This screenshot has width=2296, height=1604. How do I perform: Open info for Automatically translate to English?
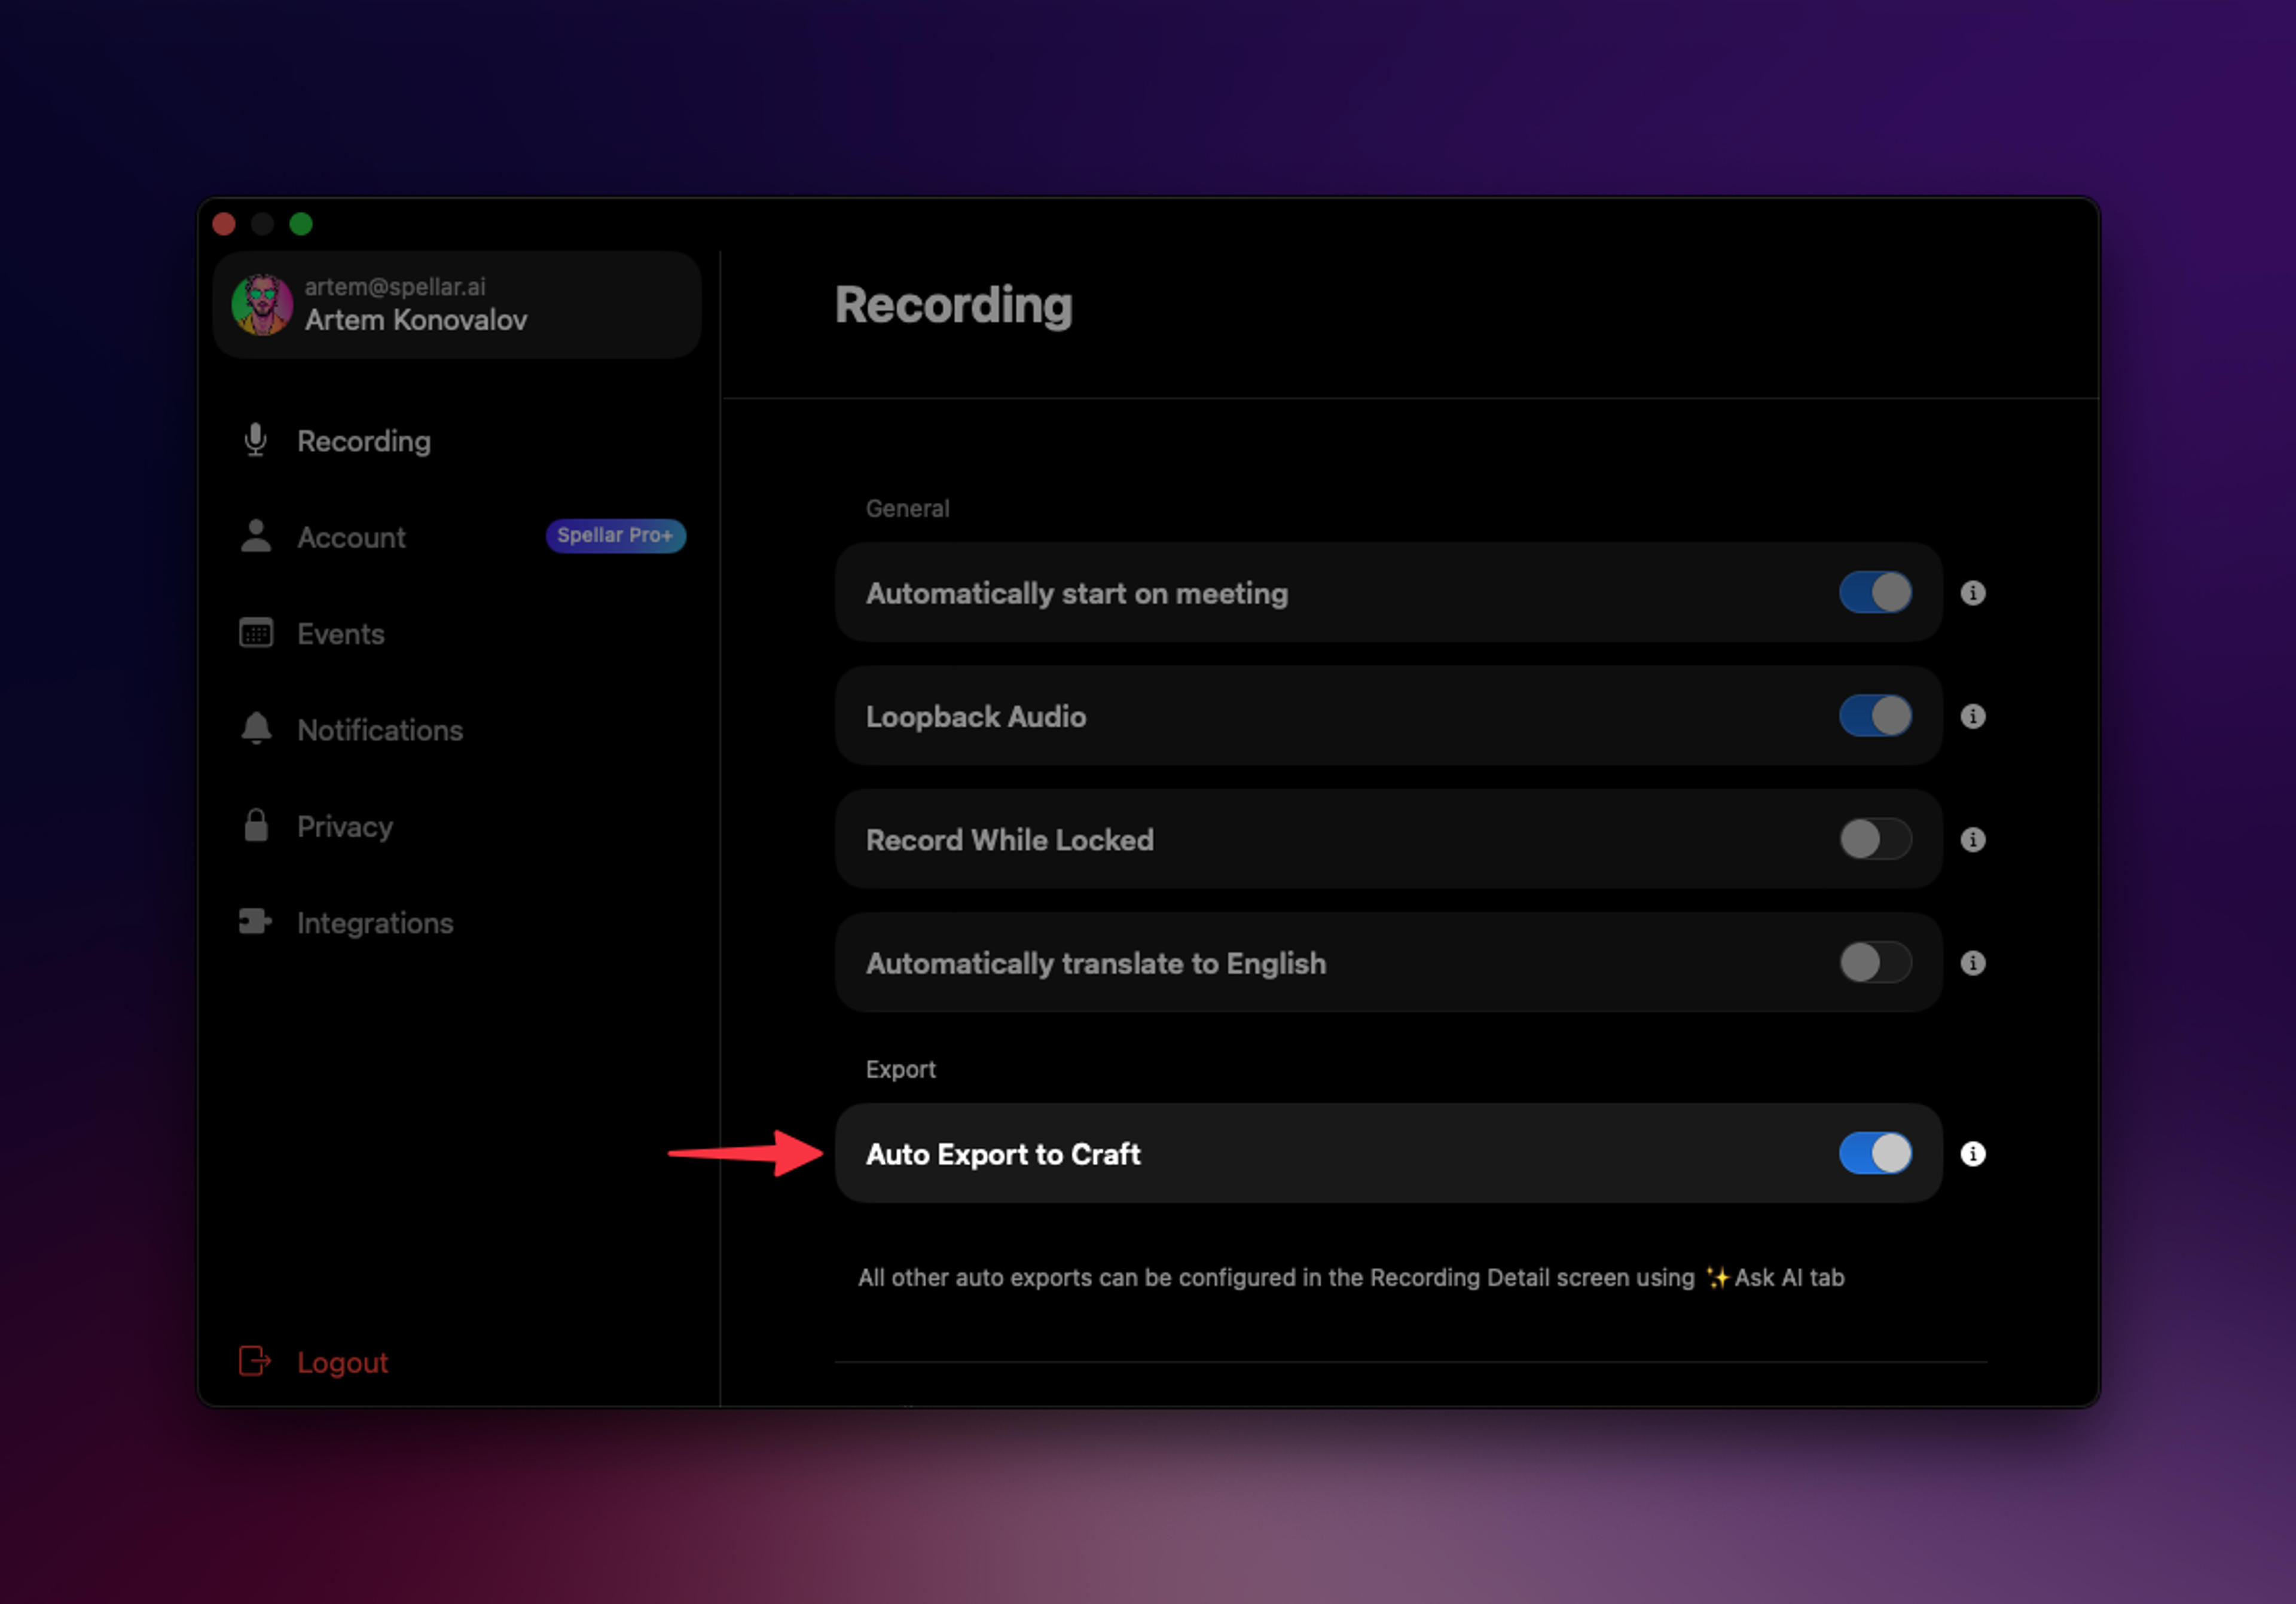[x=1973, y=963]
